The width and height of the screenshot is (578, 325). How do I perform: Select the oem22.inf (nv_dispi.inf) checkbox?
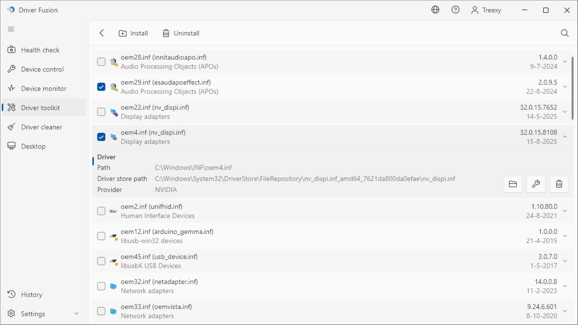(x=101, y=112)
